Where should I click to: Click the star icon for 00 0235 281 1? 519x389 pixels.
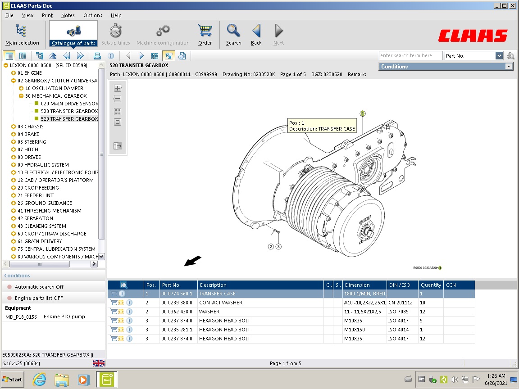coord(121,330)
